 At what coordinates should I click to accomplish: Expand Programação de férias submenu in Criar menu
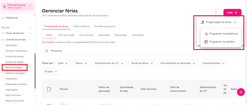[219, 22]
